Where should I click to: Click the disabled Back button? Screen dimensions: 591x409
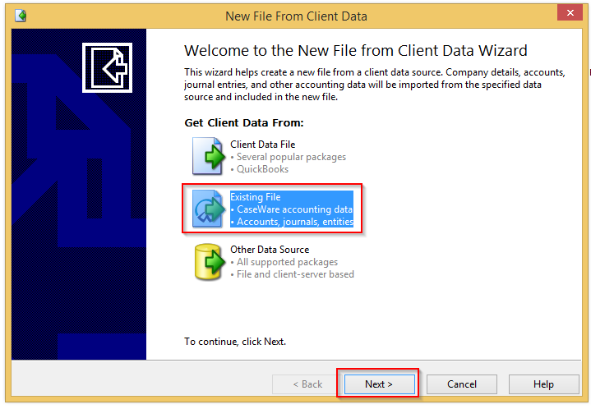click(x=307, y=384)
